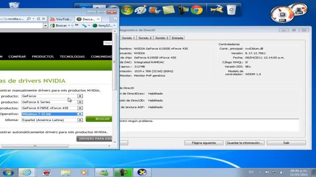Open the Entrada tab in DirectX
The image size is (316, 177).
pyautogui.click(x=177, y=38)
